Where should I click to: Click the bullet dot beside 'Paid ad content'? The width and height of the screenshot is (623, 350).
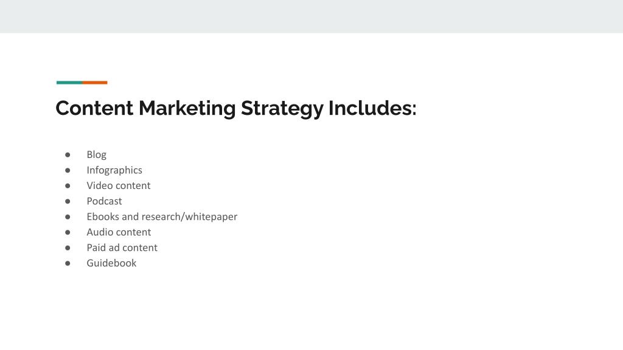pyautogui.click(x=68, y=248)
